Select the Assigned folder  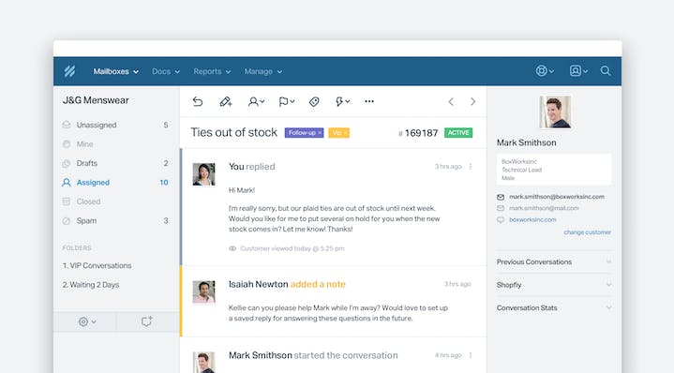point(115,183)
